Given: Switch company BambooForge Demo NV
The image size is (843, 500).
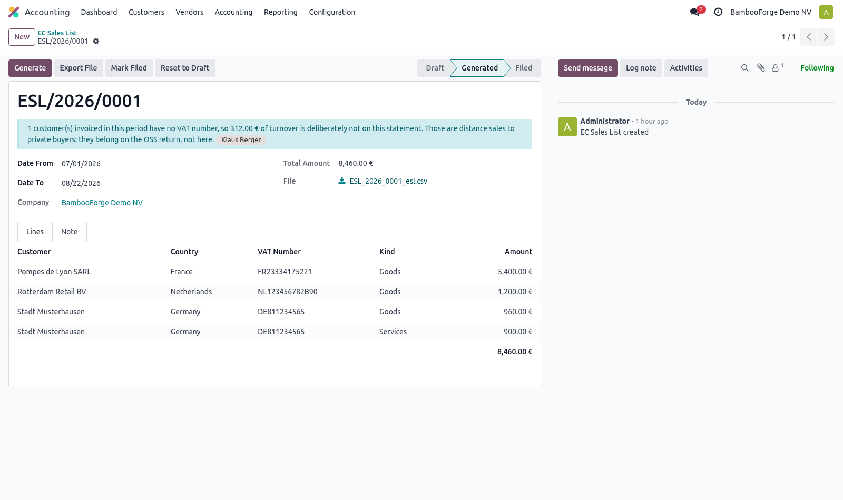Looking at the screenshot, I should (771, 12).
